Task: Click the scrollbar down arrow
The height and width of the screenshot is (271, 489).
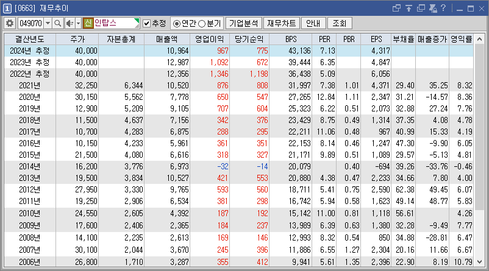Action: [480, 262]
